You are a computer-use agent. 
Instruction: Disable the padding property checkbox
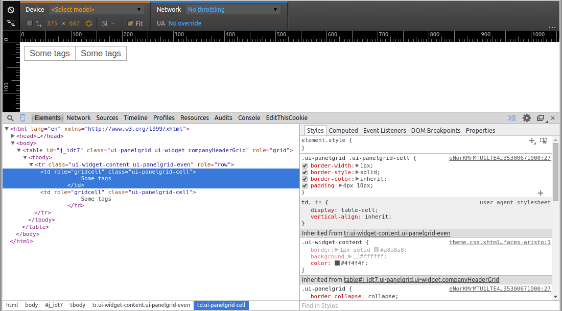[x=305, y=185]
